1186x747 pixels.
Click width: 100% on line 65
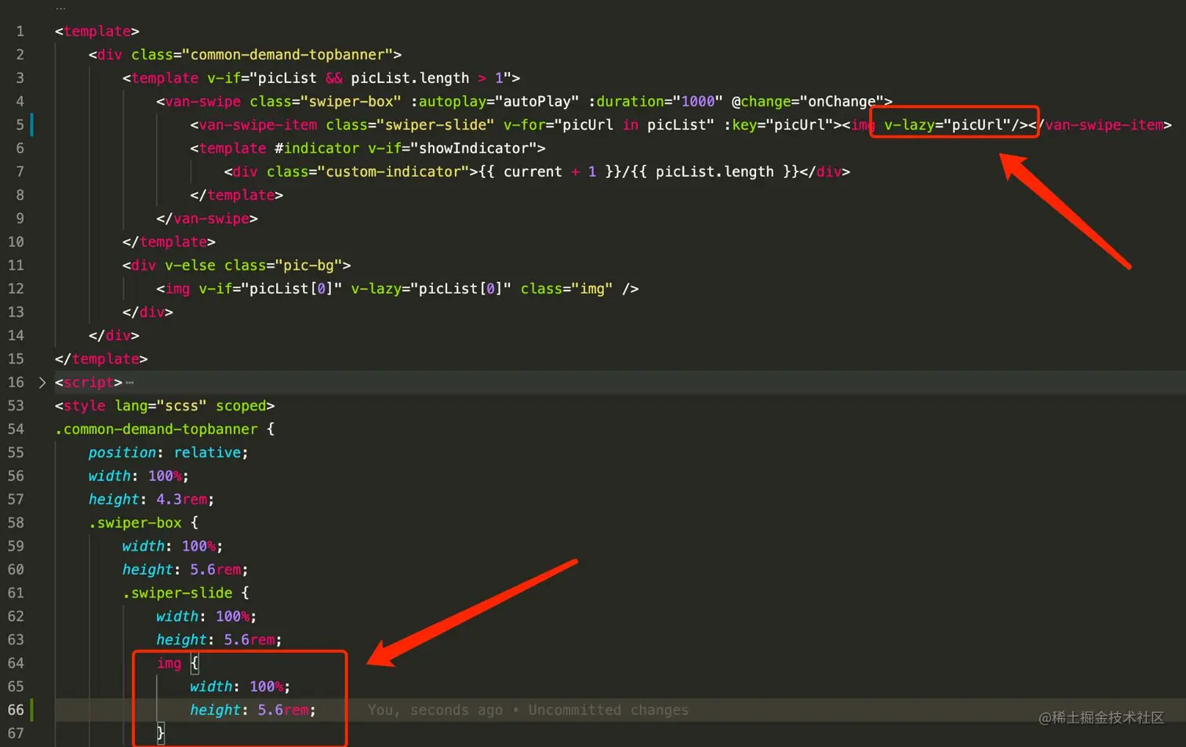click(x=240, y=687)
